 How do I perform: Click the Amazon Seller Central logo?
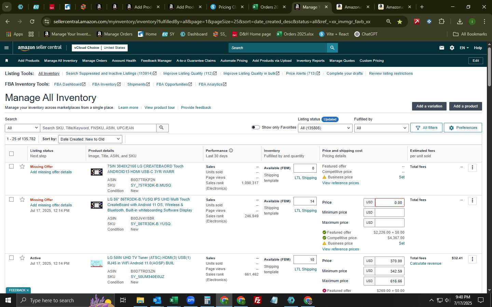(x=40, y=48)
